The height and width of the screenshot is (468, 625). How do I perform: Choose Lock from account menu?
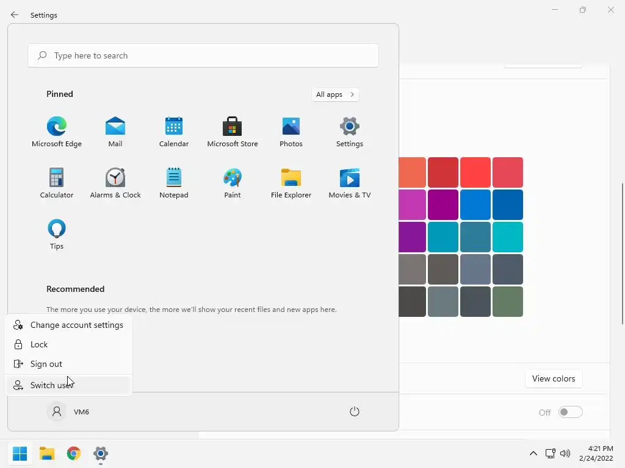[68, 345]
